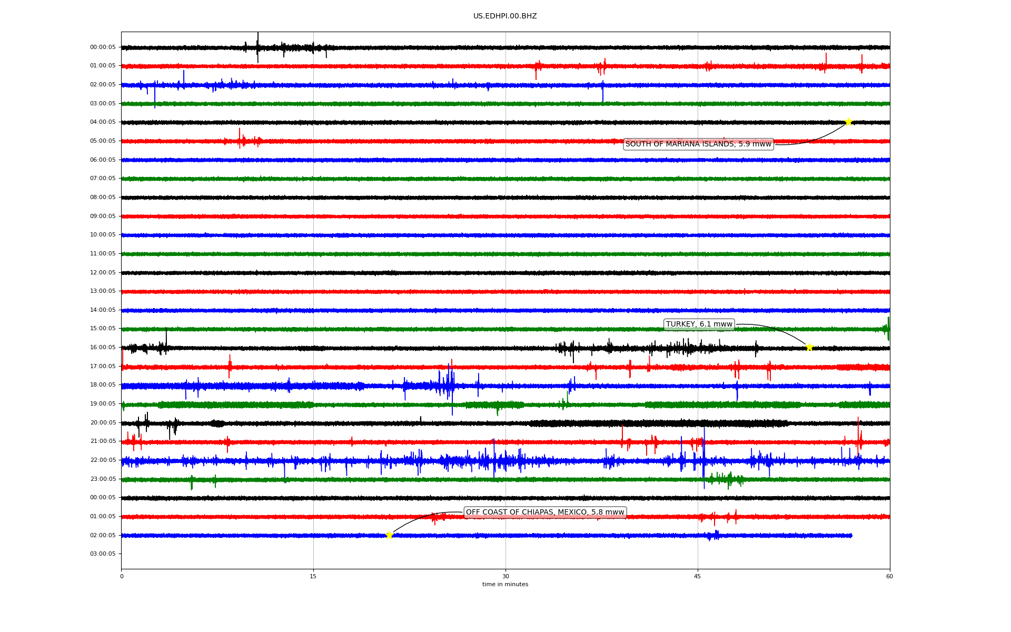Click the 05:00:05 trace time label
Image resolution: width=1011 pixels, height=632 pixels.
click(x=103, y=141)
